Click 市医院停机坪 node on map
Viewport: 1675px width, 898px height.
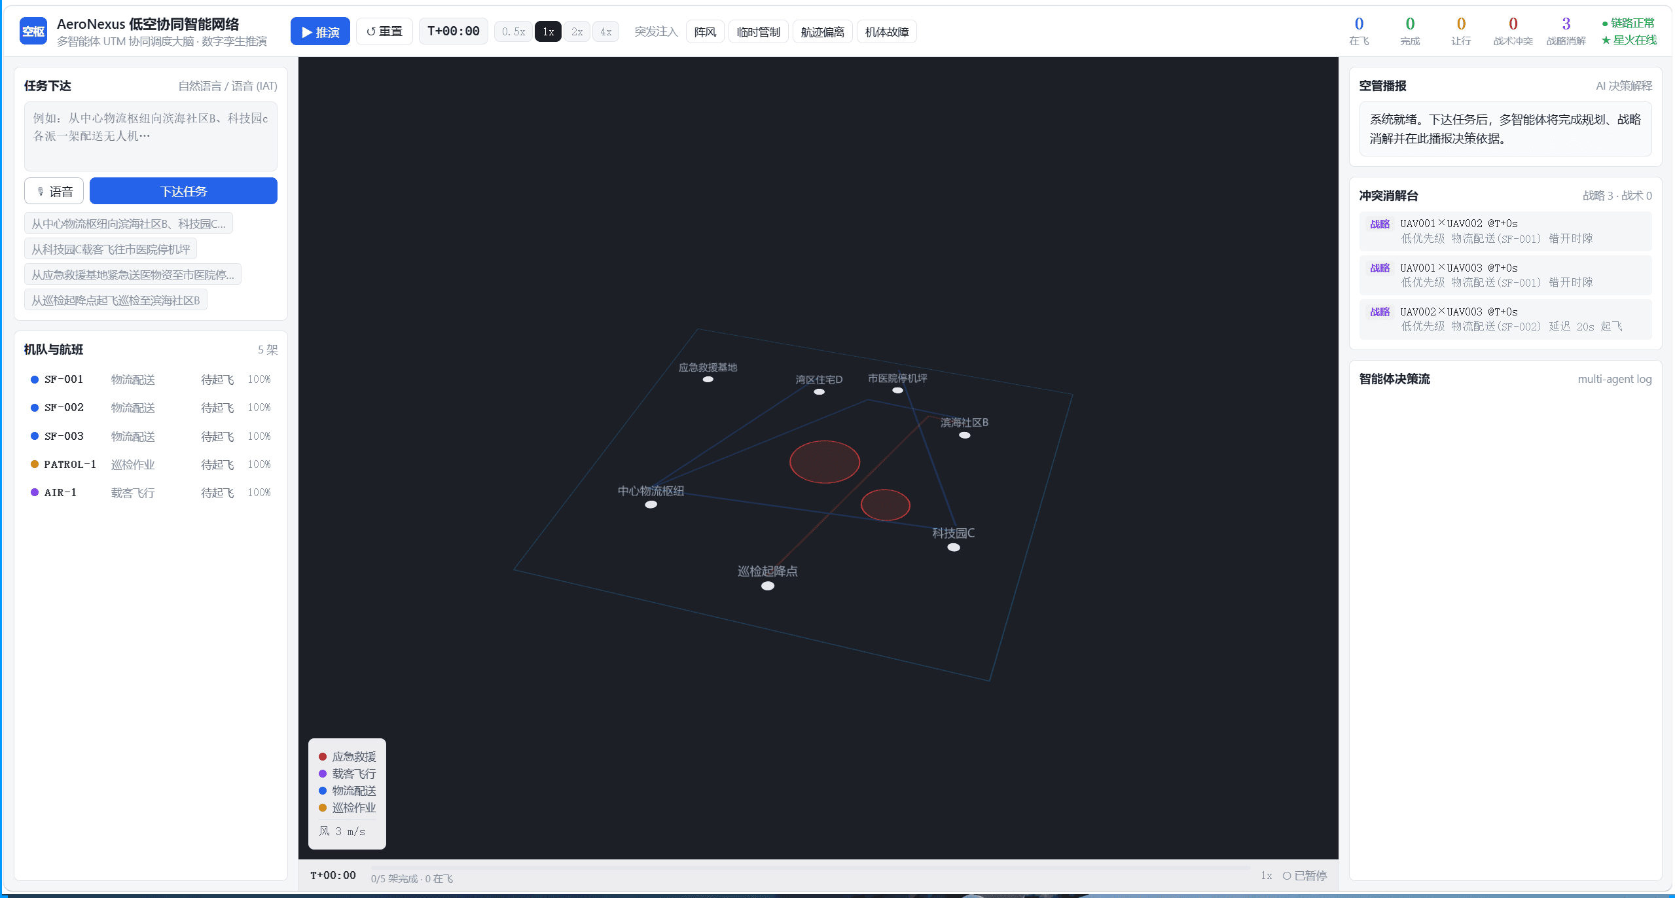[897, 390]
